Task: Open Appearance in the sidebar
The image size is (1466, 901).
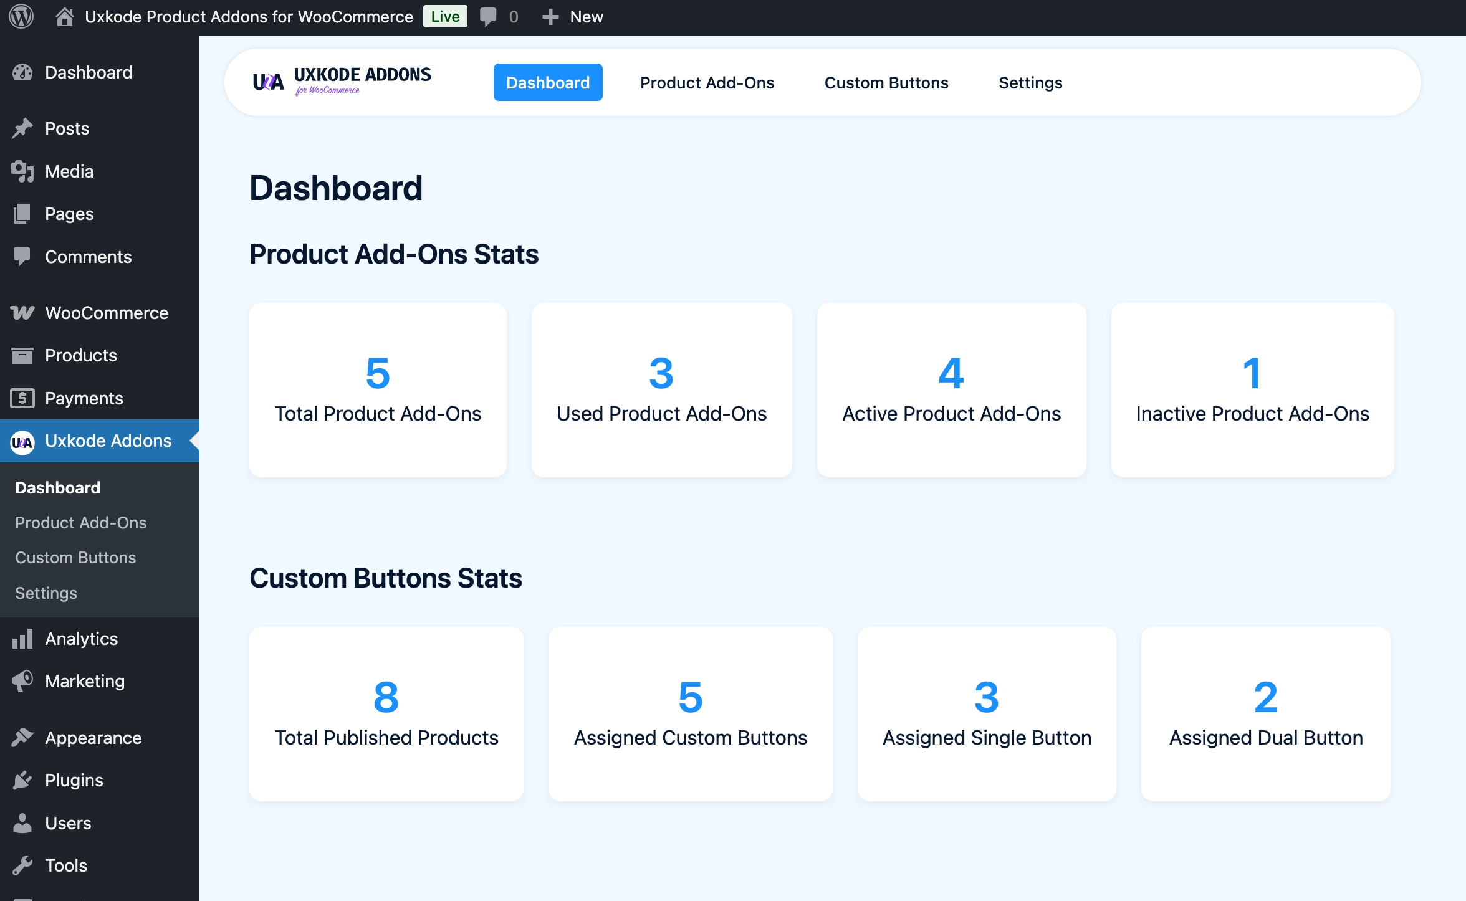Action: click(93, 738)
